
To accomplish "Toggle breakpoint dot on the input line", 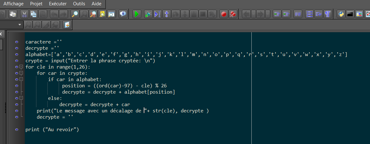I will pos(16,61).
